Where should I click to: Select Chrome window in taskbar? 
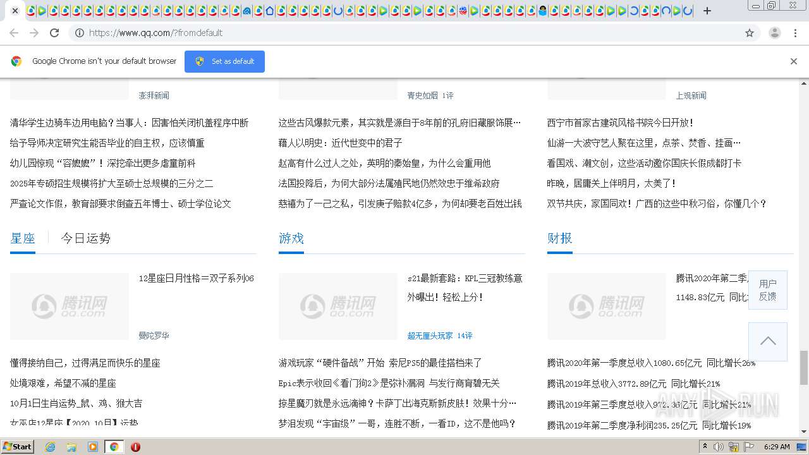114,447
